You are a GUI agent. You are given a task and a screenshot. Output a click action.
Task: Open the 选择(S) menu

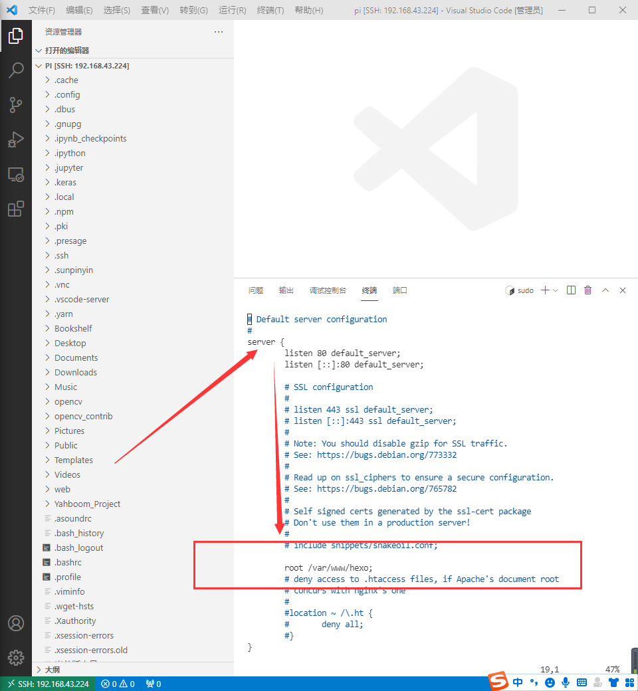(x=117, y=10)
